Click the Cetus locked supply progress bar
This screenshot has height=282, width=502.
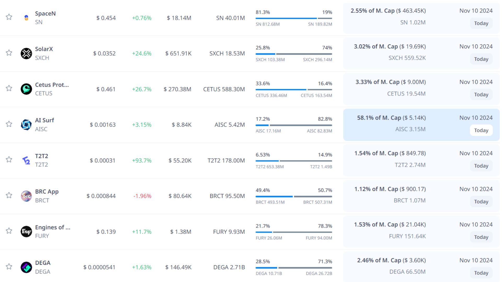click(294, 90)
